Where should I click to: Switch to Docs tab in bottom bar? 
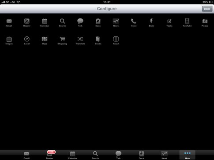coord(141,155)
